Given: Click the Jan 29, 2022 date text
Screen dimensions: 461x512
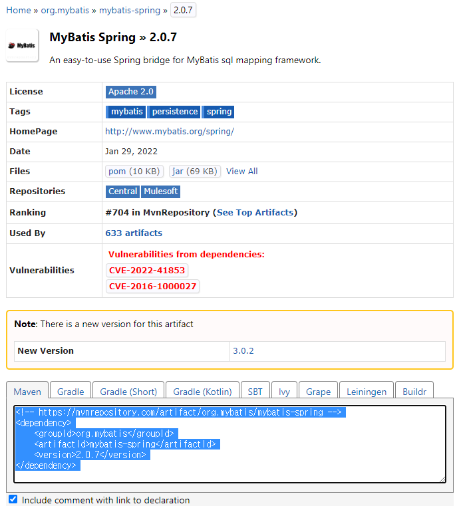Looking at the screenshot, I should [x=131, y=152].
